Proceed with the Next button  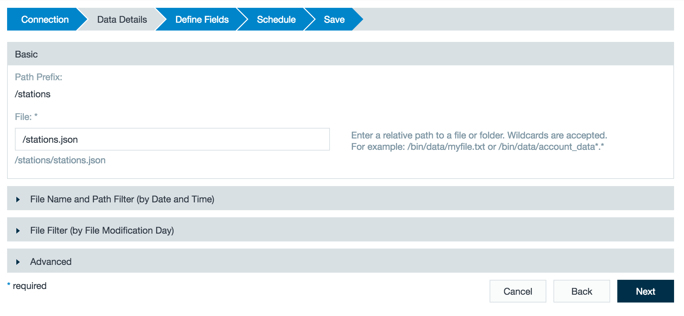(x=646, y=291)
